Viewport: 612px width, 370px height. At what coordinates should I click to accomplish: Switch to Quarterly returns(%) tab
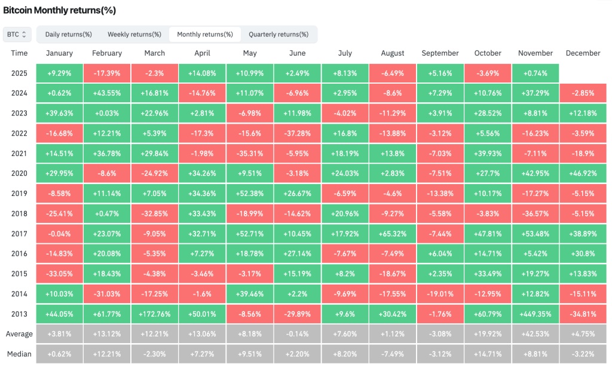279,35
